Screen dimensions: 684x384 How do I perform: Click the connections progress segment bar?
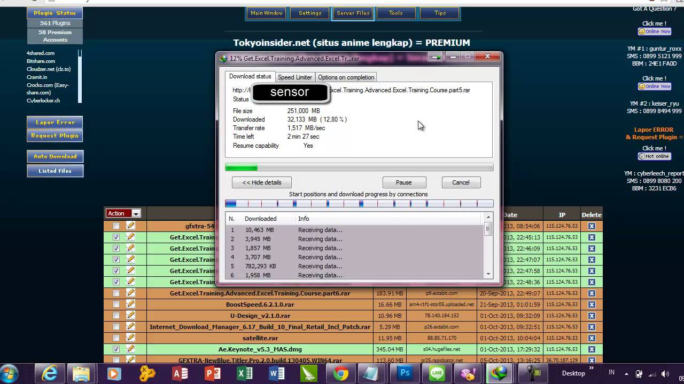(x=359, y=203)
